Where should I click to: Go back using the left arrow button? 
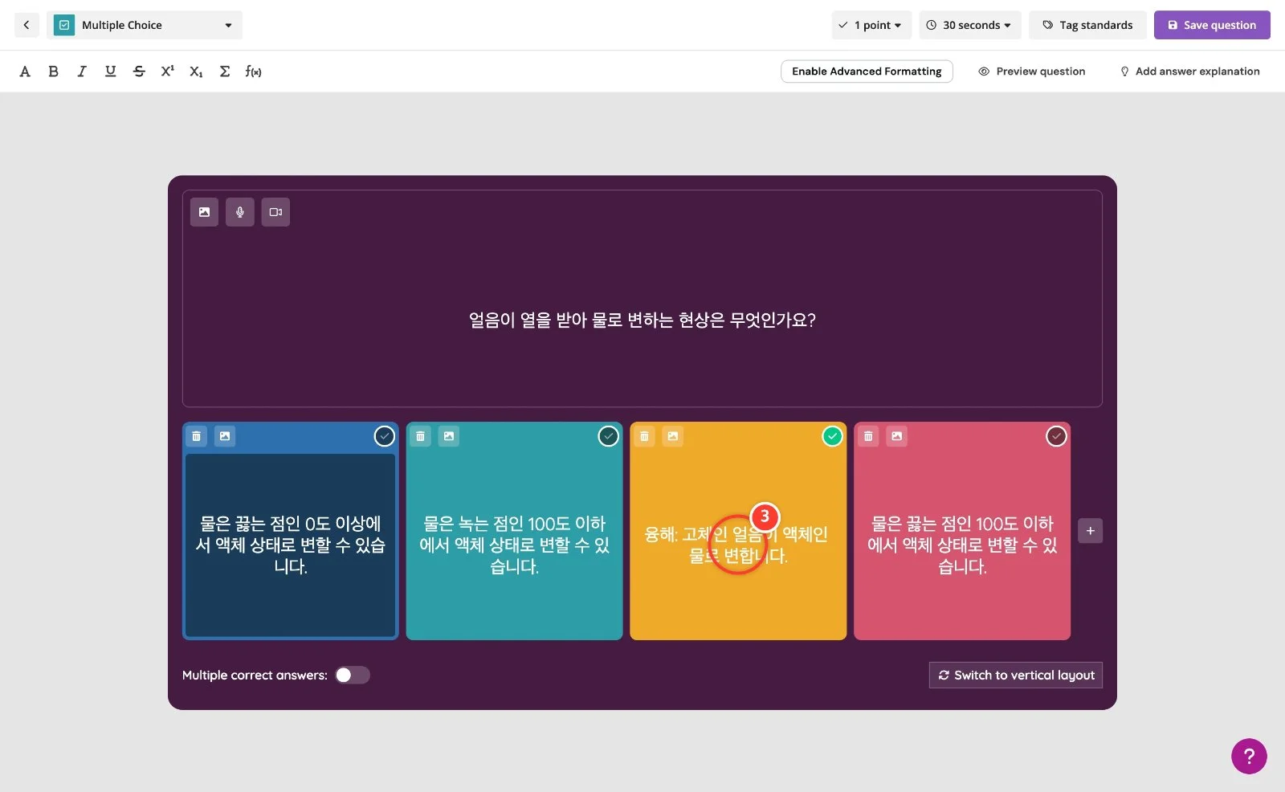pyautogui.click(x=27, y=25)
